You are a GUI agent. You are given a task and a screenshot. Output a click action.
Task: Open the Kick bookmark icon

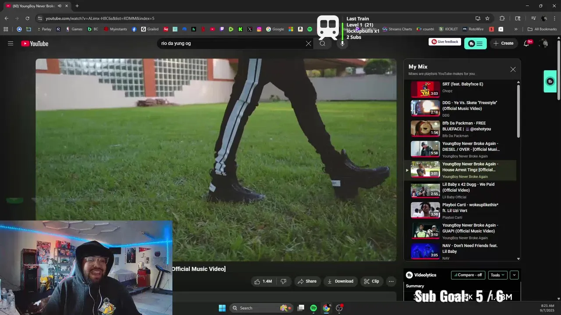(x=240, y=29)
